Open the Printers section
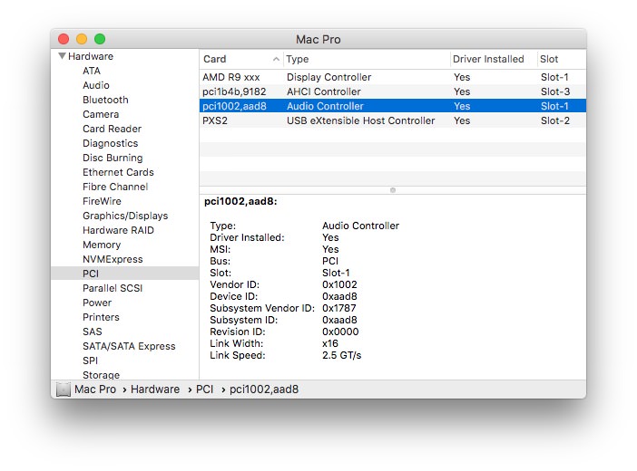Viewport: 637px width, 471px height. pyautogui.click(x=101, y=317)
